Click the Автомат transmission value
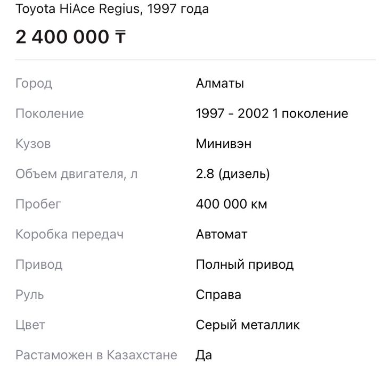Image resolution: width=391 pixels, height=372 pixels. click(222, 235)
